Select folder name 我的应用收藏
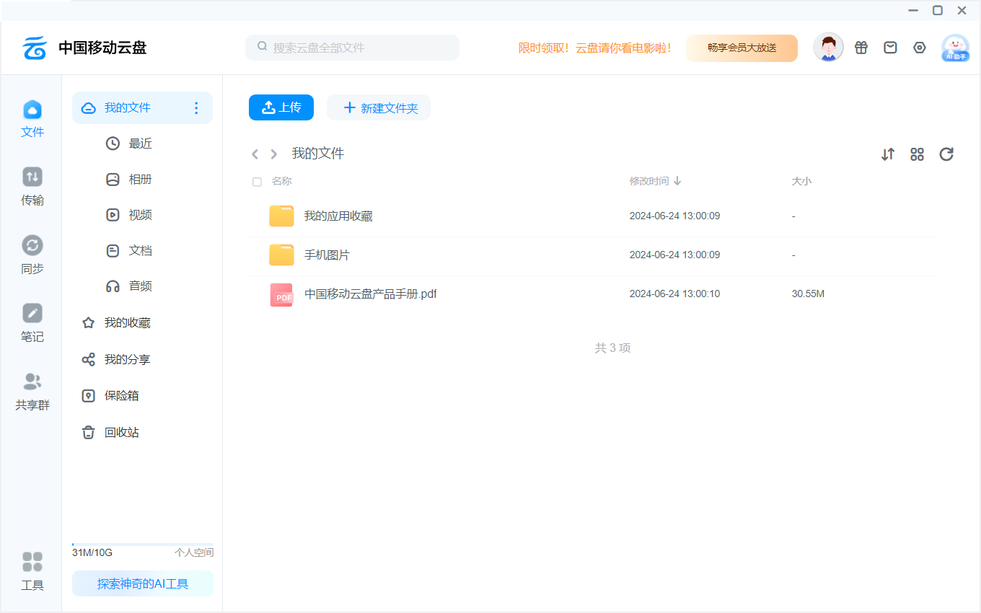This screenshot has width=981, height=613. coord(338,216)
